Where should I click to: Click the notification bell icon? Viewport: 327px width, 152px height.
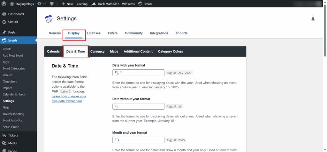[x=313, y=19]
